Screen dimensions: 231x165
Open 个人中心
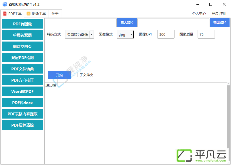pos(199,14)
